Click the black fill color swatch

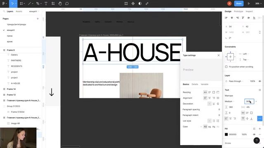[226, 134]
